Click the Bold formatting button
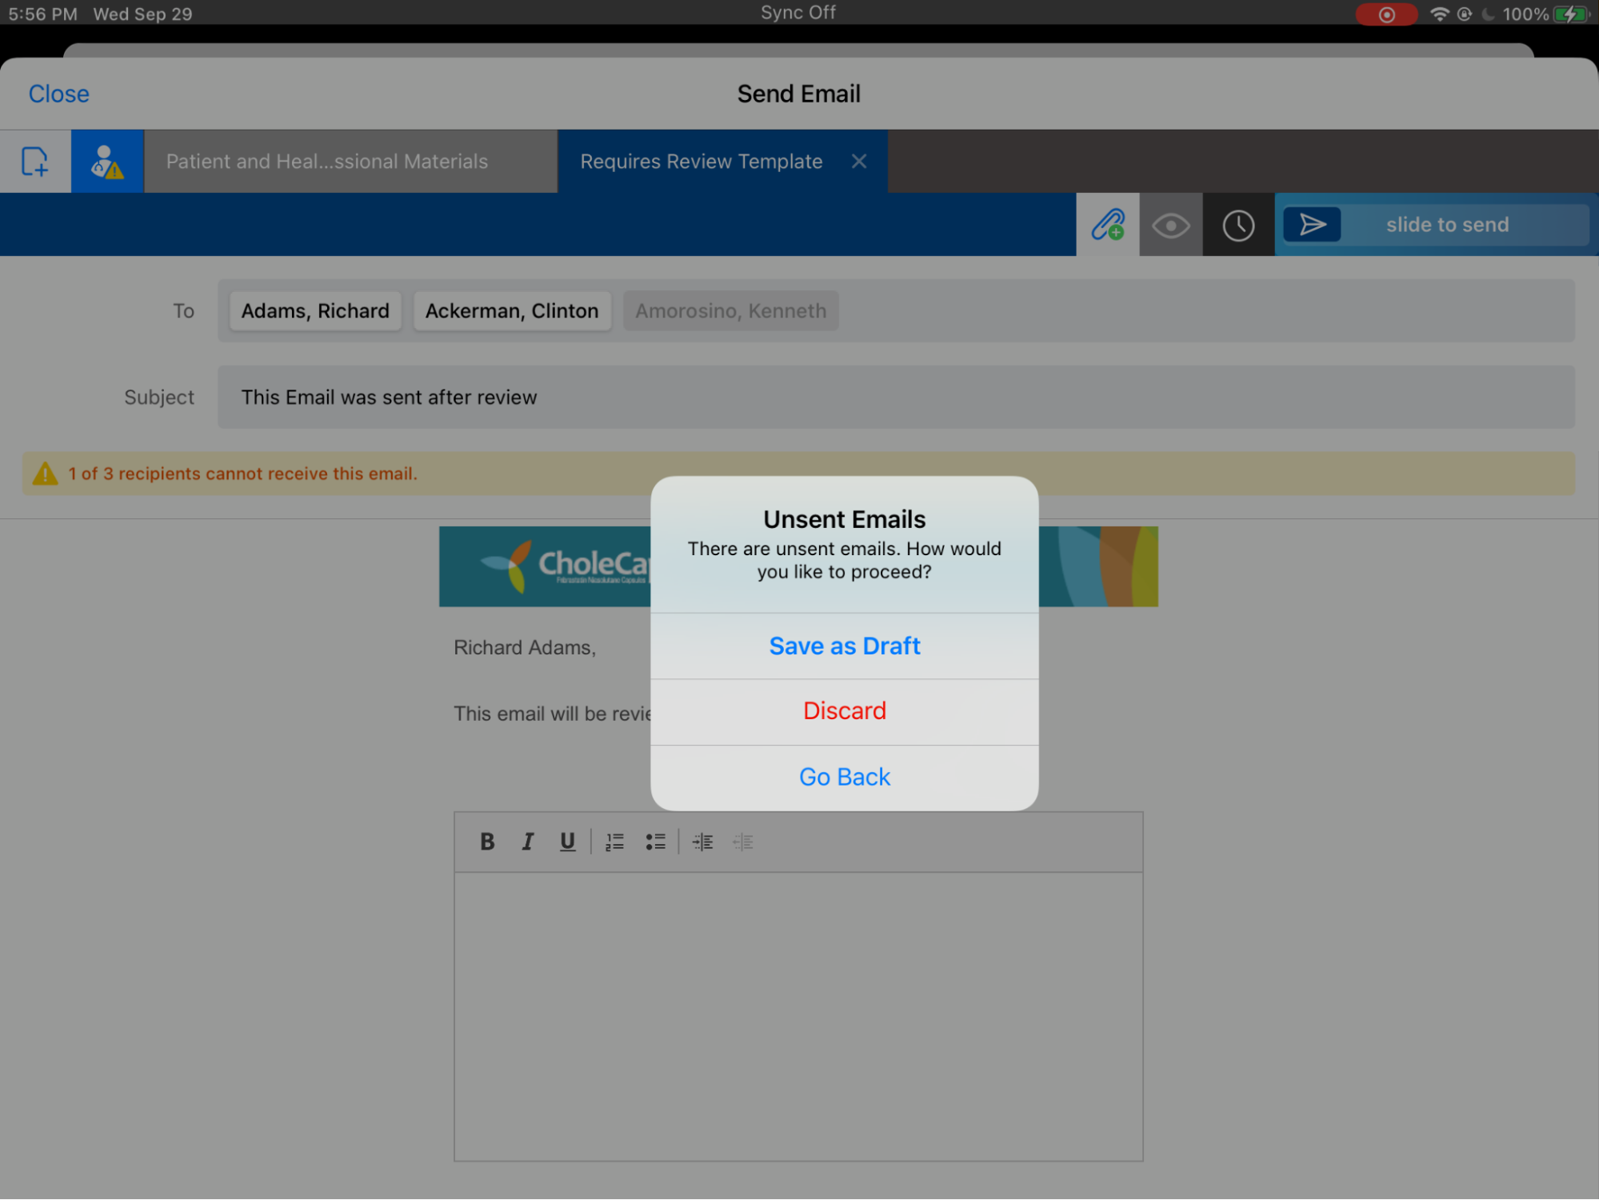 [x=485, y=841]
